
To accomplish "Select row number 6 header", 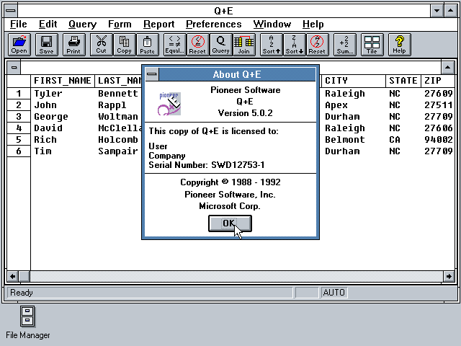I will tap(19, 151).
